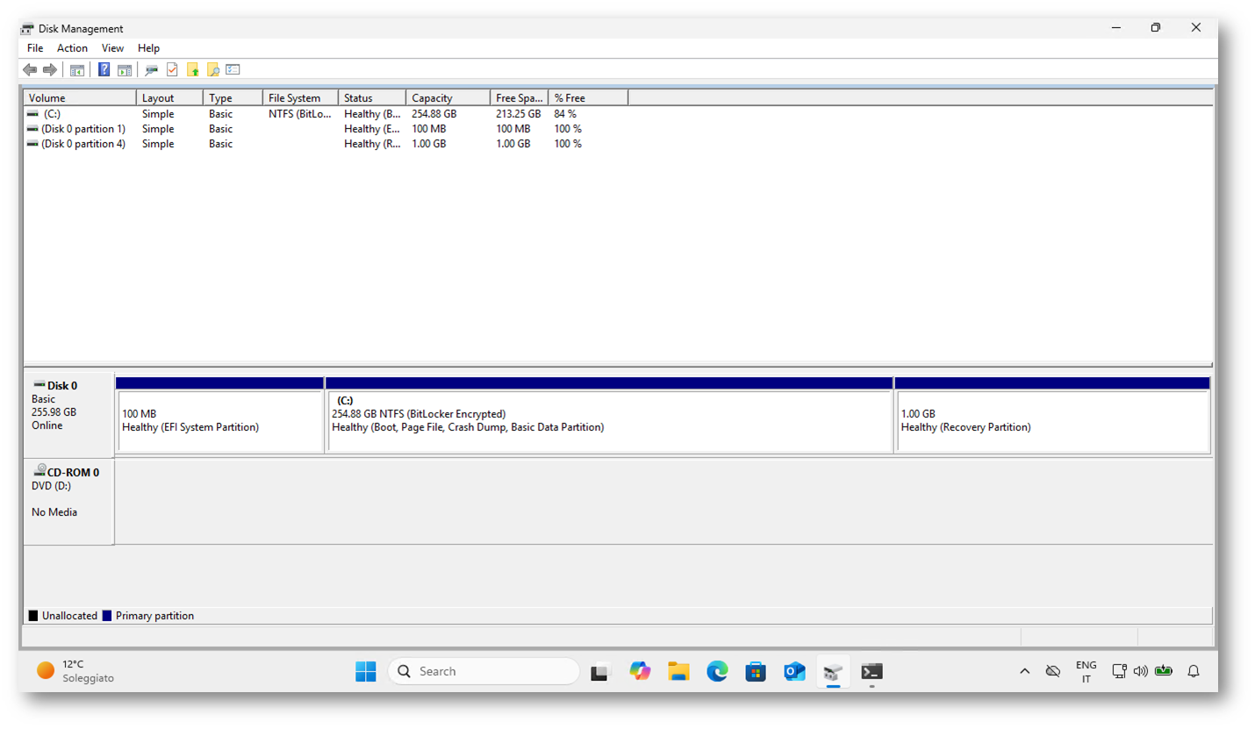Image resolution: width=1255 pixels, height=729 pixels.
Task: Expand the system tray hidden icons chevron
Action: (x=1024, y=671)
